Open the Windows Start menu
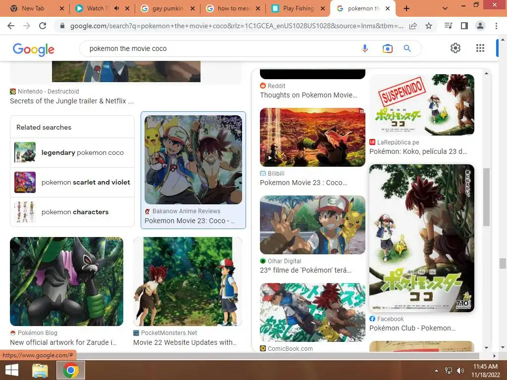The image size is (507, 380). click(12, 370)
